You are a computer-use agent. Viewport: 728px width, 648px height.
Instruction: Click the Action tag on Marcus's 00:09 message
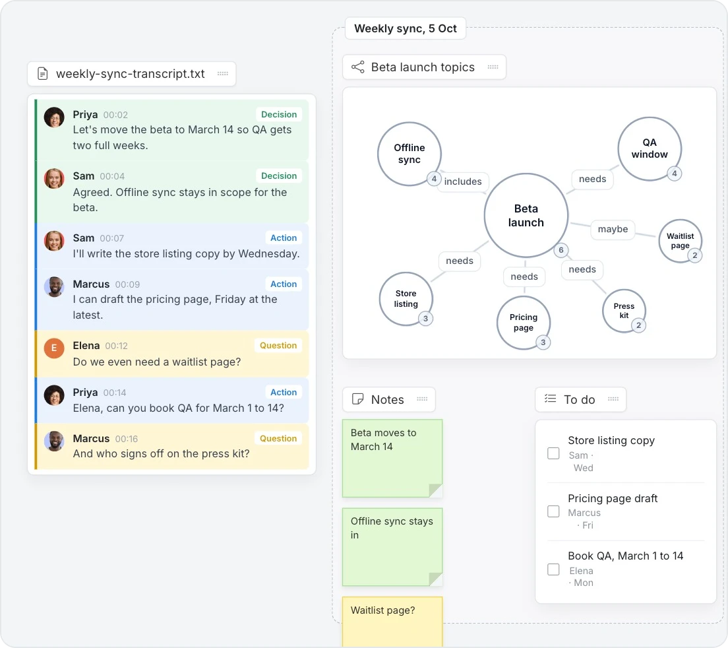click(x=283, y=284)
